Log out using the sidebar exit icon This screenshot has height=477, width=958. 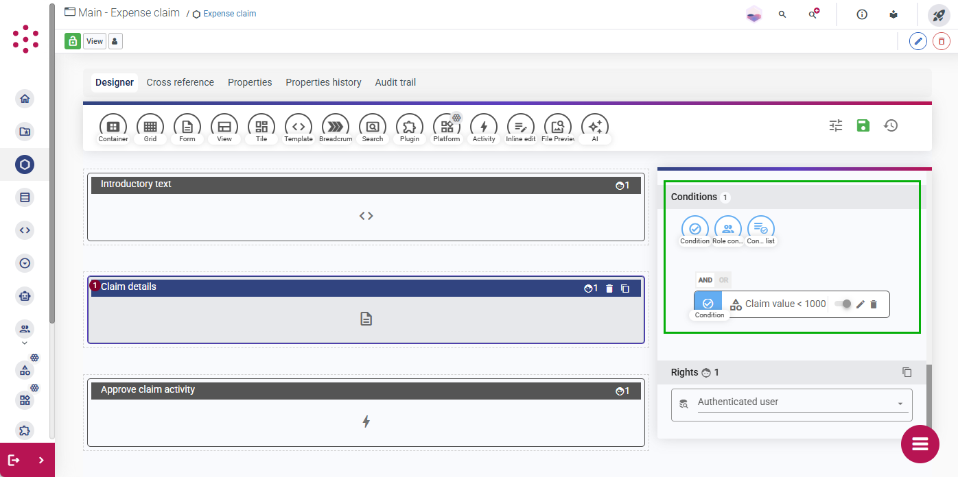[x=14, y=460]
